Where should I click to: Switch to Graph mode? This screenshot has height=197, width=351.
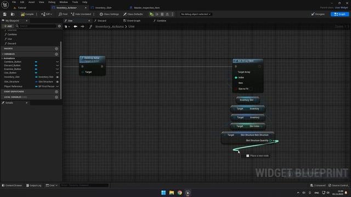coord(339,14)
